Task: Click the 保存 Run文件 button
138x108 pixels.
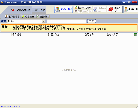Action: pyautogui.click(x=83, y=12)
